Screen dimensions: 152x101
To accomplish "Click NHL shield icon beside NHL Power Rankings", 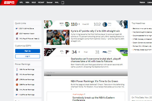I will 17,90.
